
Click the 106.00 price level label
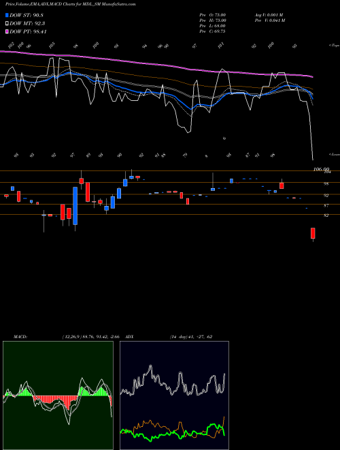pyautogui.click(x=321, y=169)
